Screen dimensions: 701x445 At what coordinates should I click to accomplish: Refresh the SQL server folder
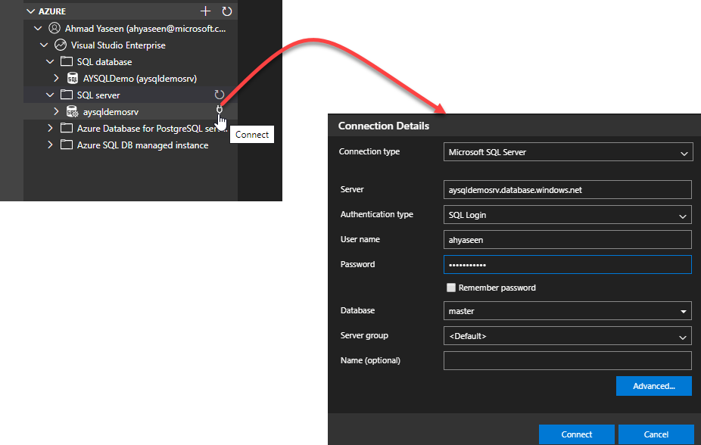coord(220,95)
